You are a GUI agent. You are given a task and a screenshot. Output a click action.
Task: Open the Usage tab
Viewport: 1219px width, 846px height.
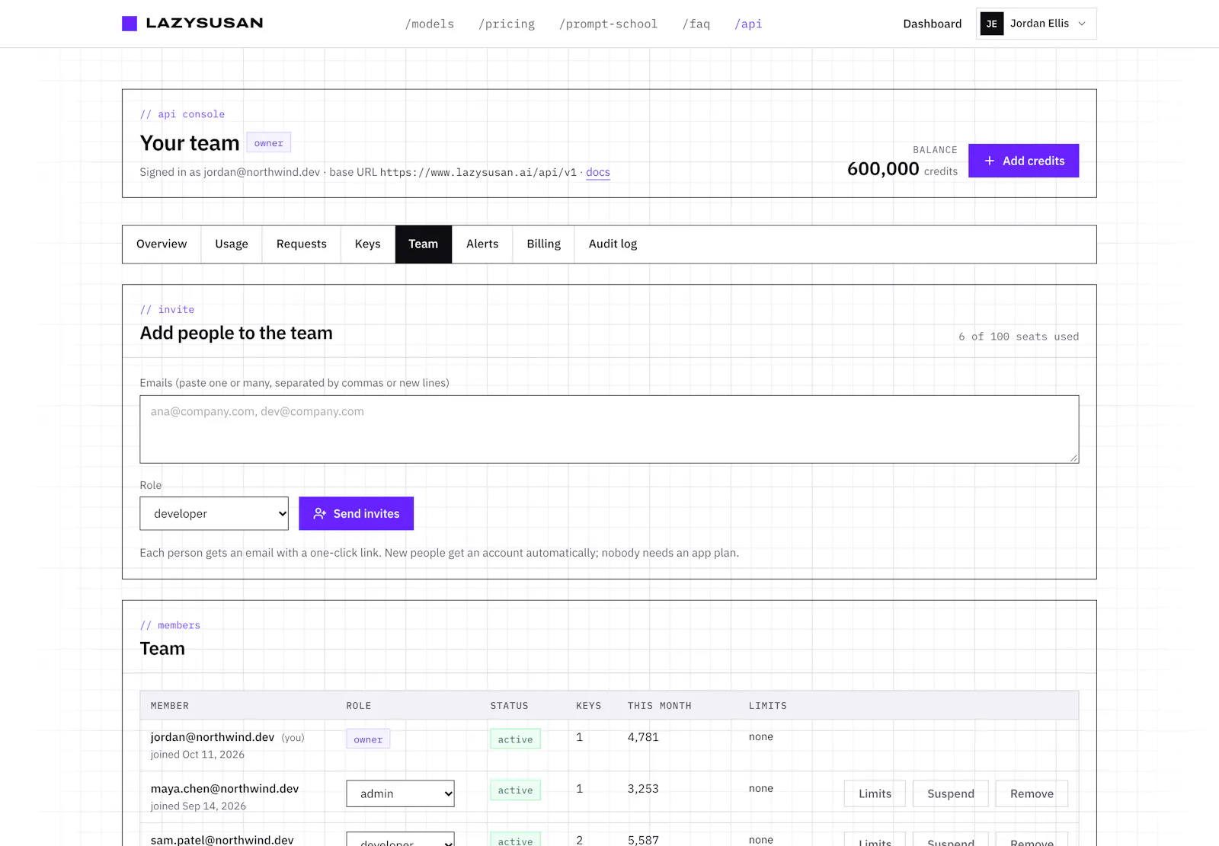[232, 244]
